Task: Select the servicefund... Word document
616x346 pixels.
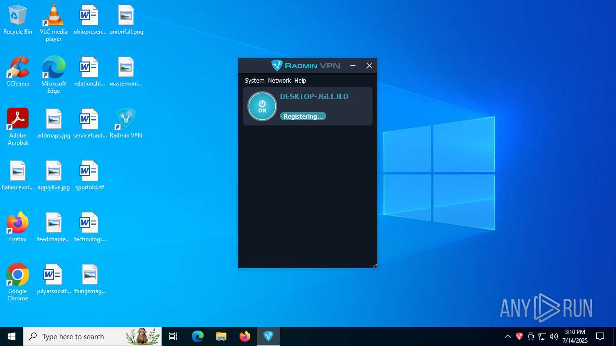Action: [x=90, y=124]
